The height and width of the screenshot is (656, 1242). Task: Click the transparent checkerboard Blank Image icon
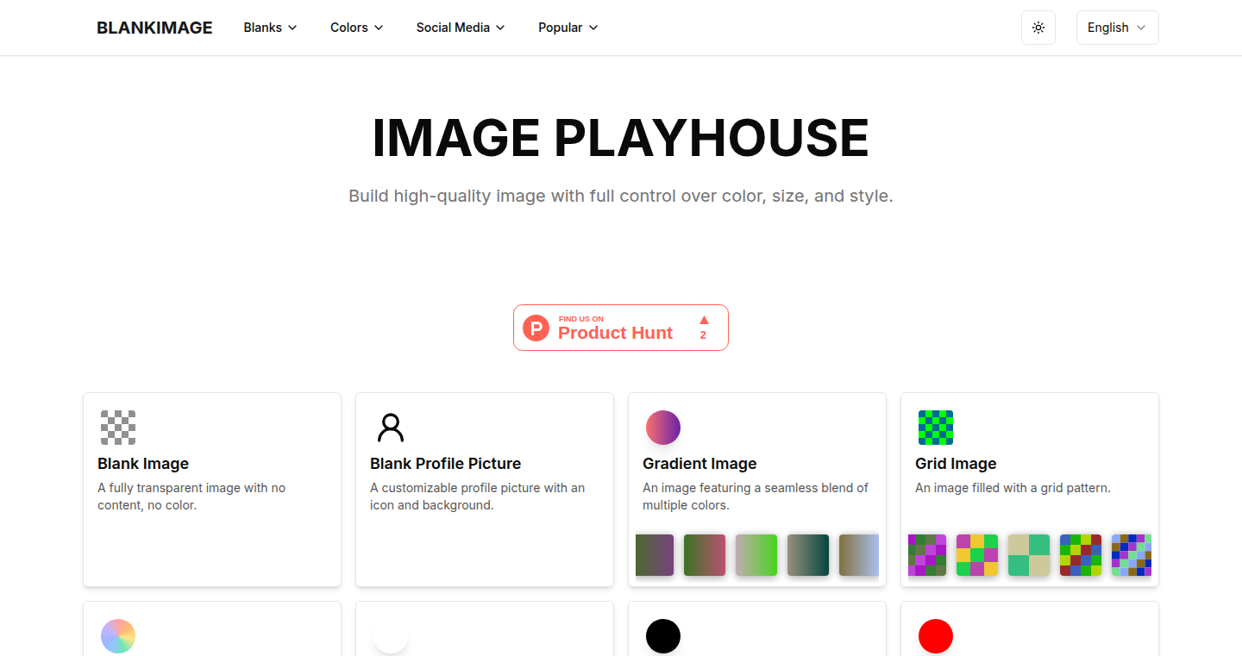[118, 428]
